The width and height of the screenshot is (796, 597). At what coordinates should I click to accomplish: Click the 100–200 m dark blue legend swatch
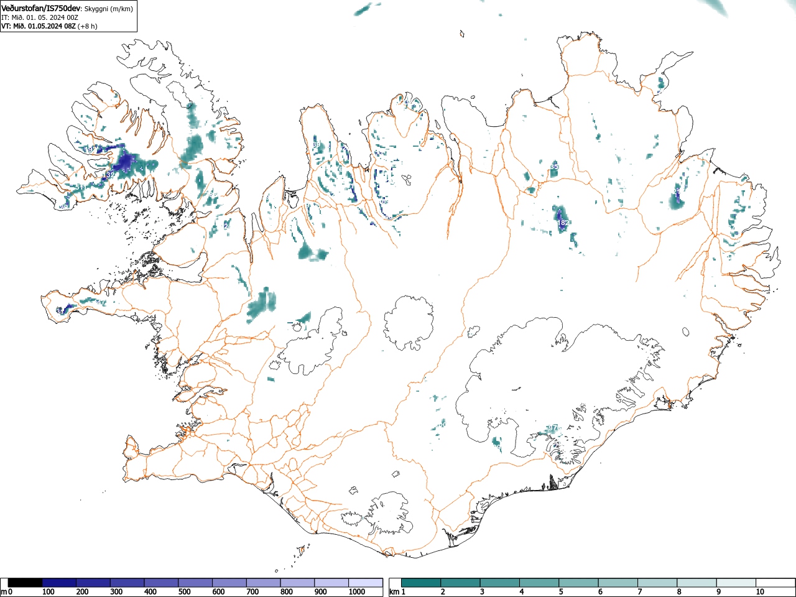(59, 583)
